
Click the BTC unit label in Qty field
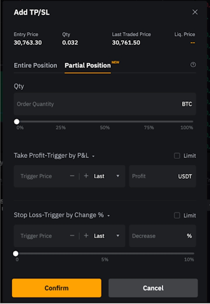(x=188, y=104)
